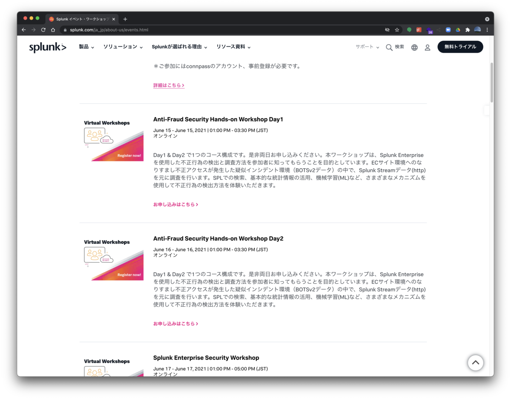
Task: Click the Day2 Virtual Workshops thumbnail
Action: (x=114, y=259)
